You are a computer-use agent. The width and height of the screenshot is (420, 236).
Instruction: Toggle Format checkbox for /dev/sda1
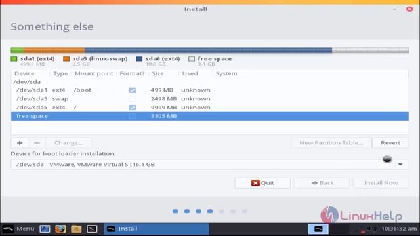pos(133,90)
